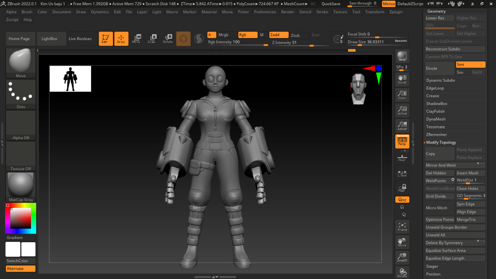Toggle the Rgb channel button
496x279 pixels.
tap(248, 35)
